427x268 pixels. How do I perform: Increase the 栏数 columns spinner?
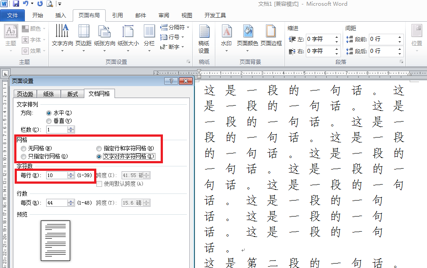coord(71,128)
